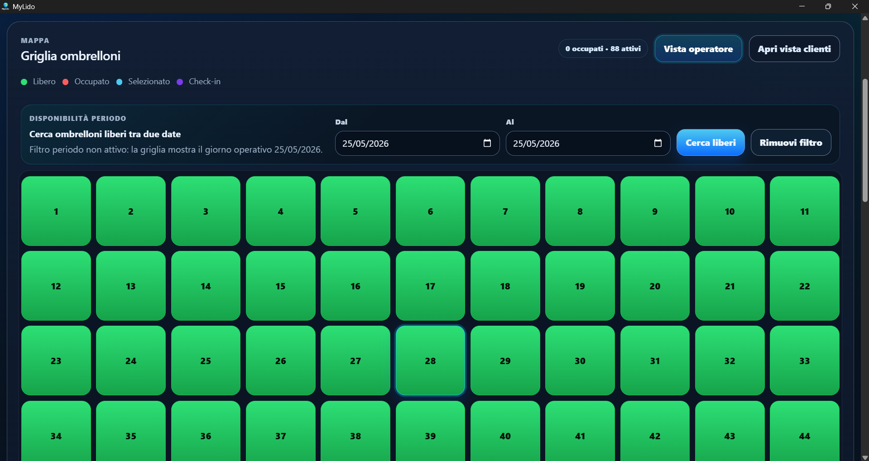
Task: Click inside the Al date input field
Action: point(588,144)
